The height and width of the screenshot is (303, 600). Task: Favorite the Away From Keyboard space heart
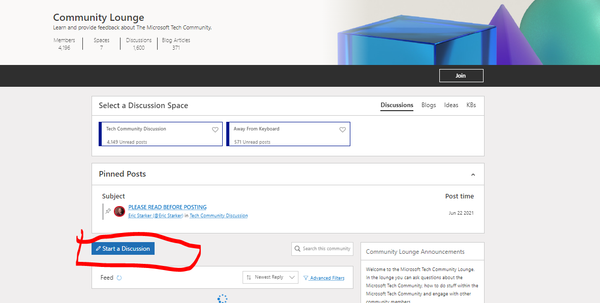pos(343,129)
